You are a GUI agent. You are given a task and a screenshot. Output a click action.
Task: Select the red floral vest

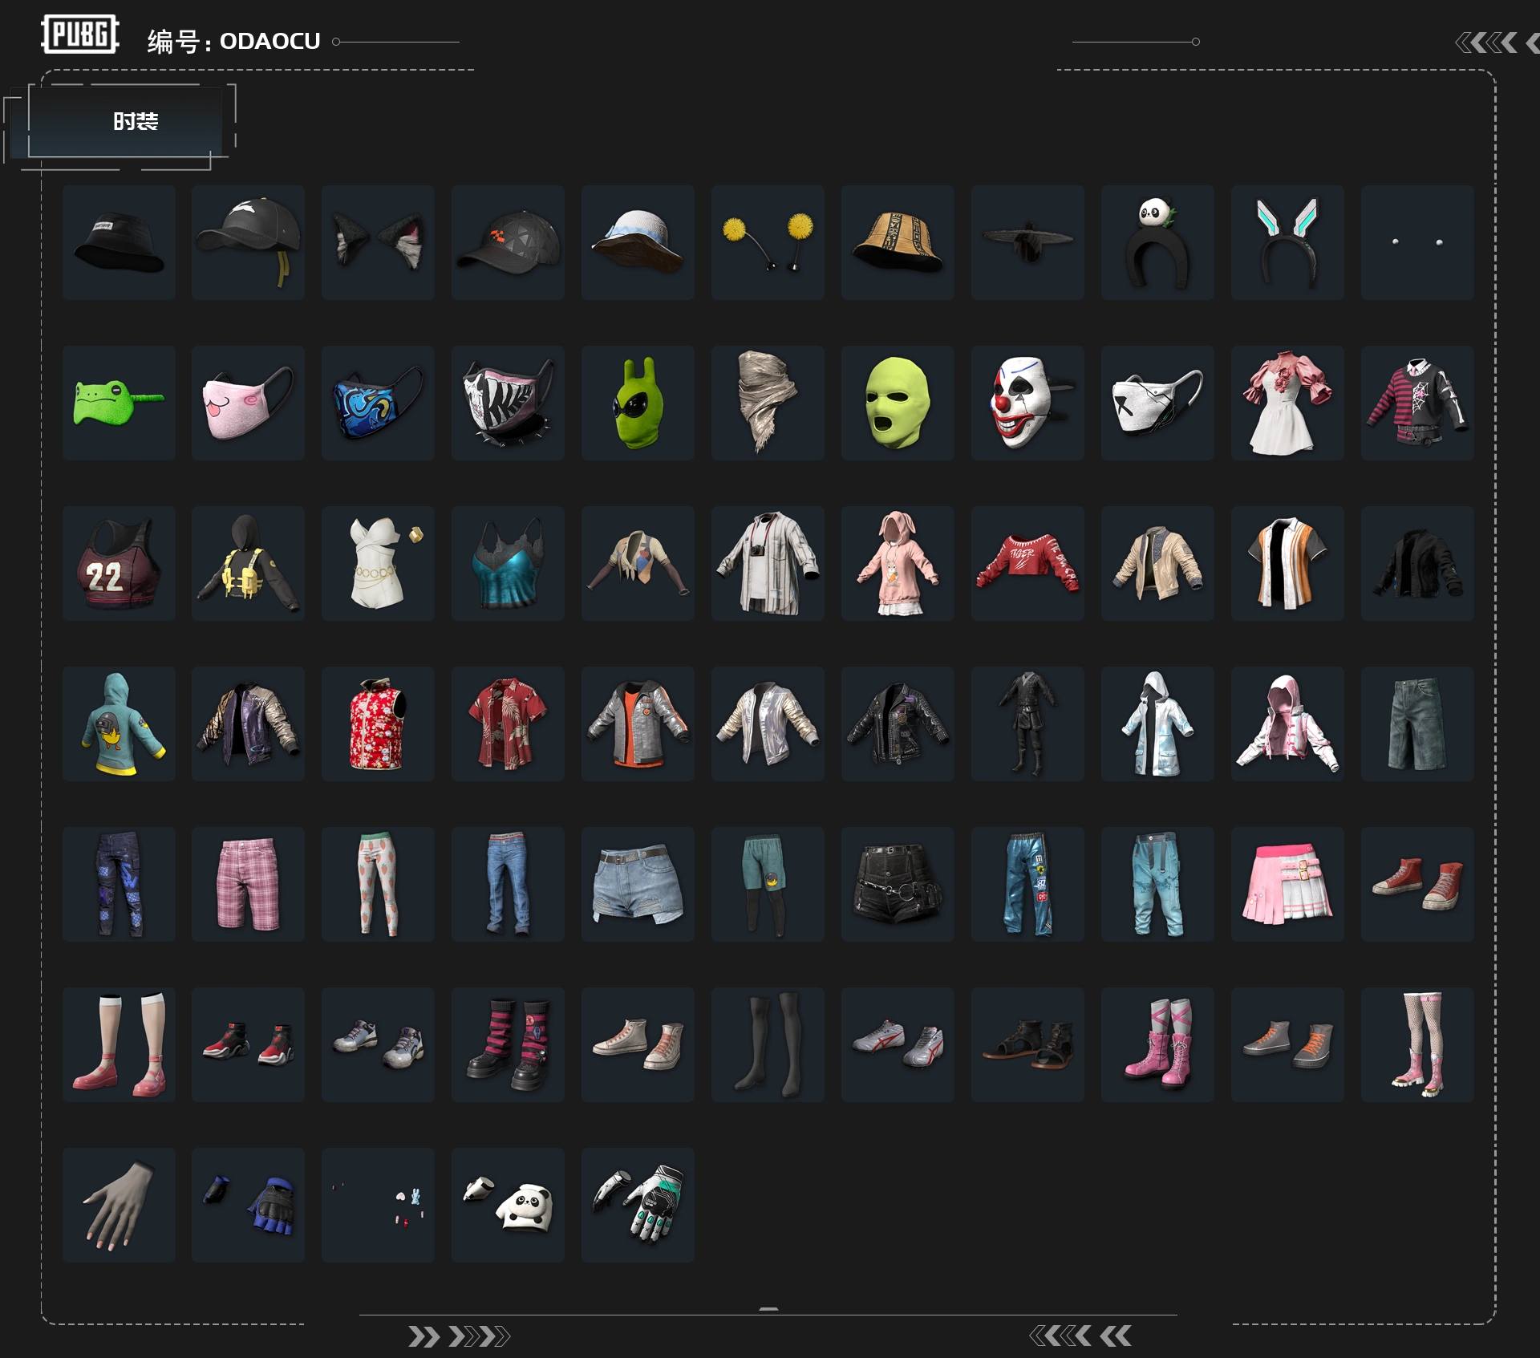click(x=378, y=724)
